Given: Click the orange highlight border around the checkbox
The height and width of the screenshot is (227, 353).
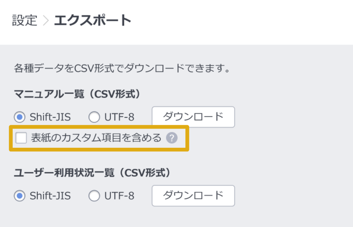Looking at the screenshot, I should [99, 127].
